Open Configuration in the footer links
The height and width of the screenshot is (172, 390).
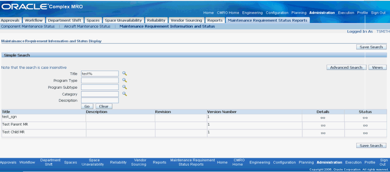(x=284, y=162)
